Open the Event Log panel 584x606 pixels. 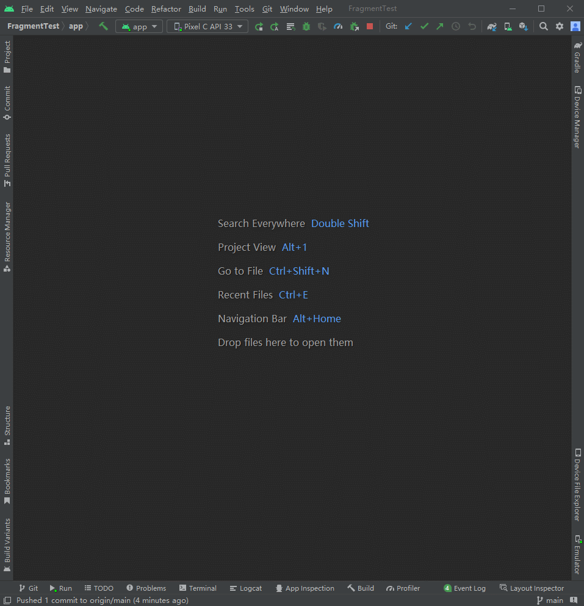(x=465, y=588)
